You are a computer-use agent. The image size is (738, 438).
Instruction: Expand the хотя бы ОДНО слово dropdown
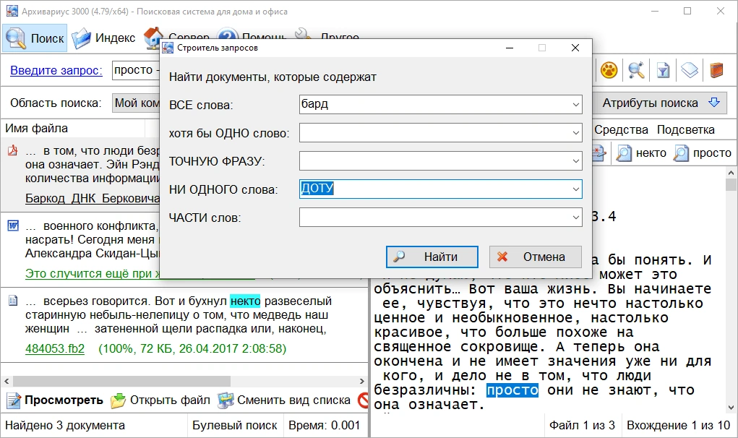[x=575, y=133]
